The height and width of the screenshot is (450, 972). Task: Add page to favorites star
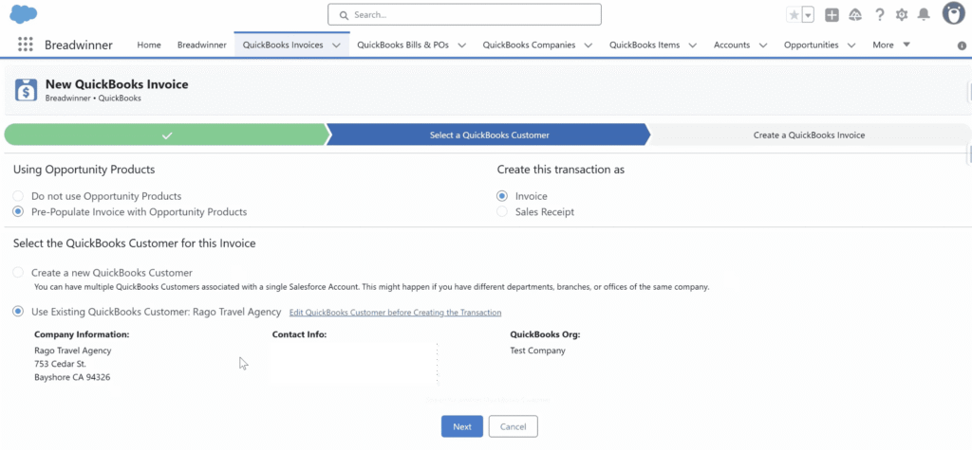[x=794, y=14]
